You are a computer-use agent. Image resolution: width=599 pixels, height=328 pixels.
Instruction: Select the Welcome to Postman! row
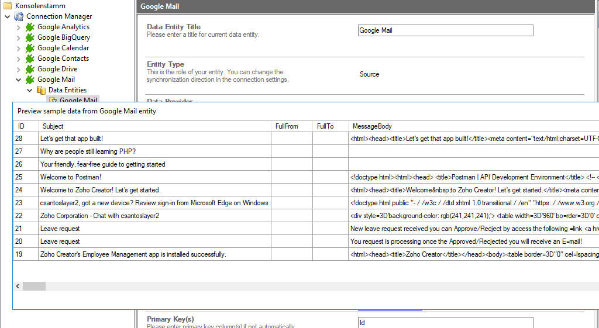point(154,177)
